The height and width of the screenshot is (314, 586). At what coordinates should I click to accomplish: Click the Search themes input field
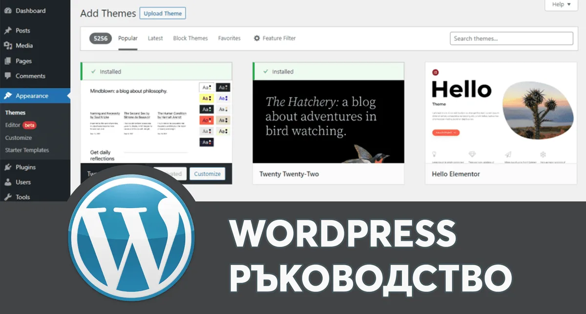pyautogui.click(x=511, y=39)
